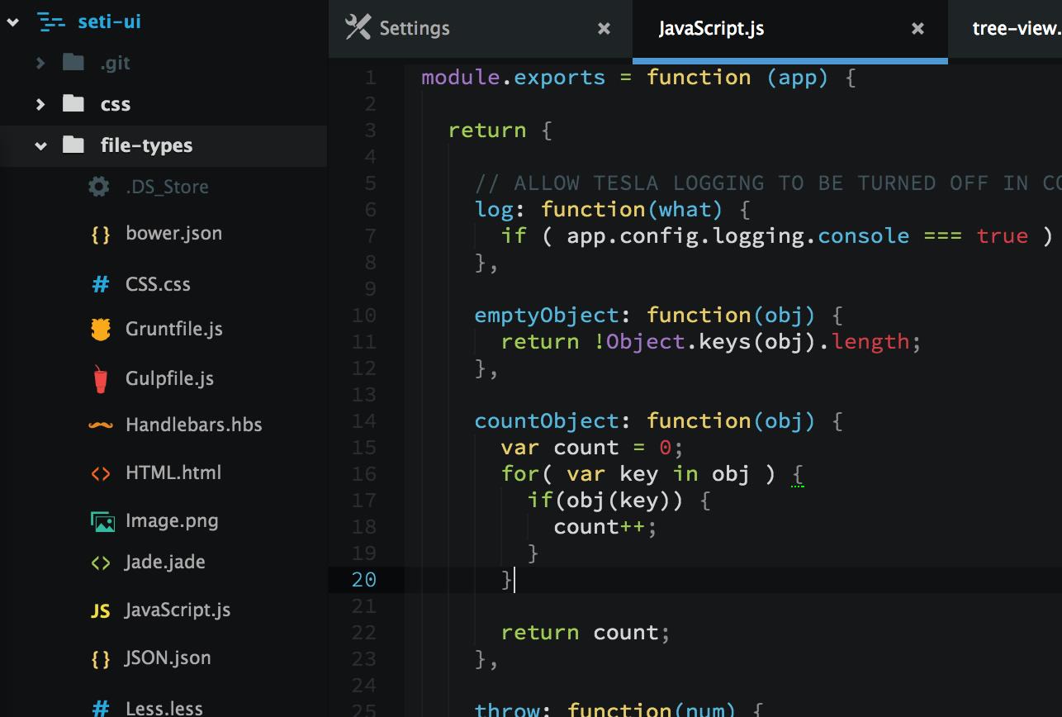Click the Gulpfile.js red cup icon
This screenshot has height=717, width=1062.
coord(99,377)
